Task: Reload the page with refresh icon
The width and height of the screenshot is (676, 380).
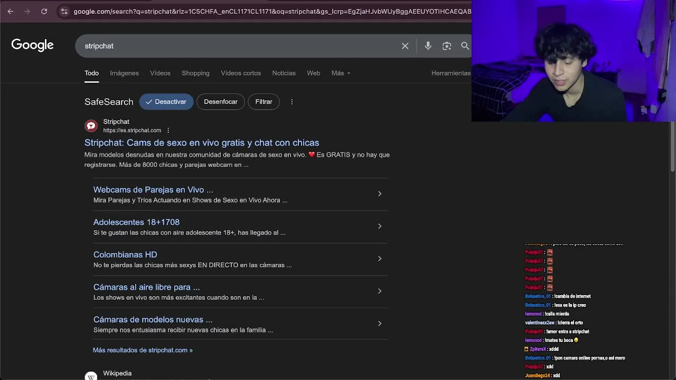Action: [x=44, y=11]
